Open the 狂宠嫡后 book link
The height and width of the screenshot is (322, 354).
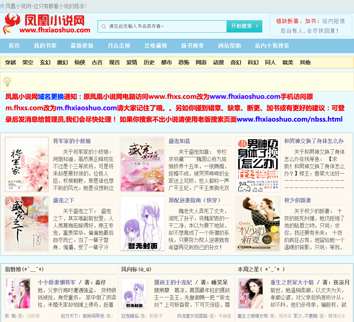130,316
